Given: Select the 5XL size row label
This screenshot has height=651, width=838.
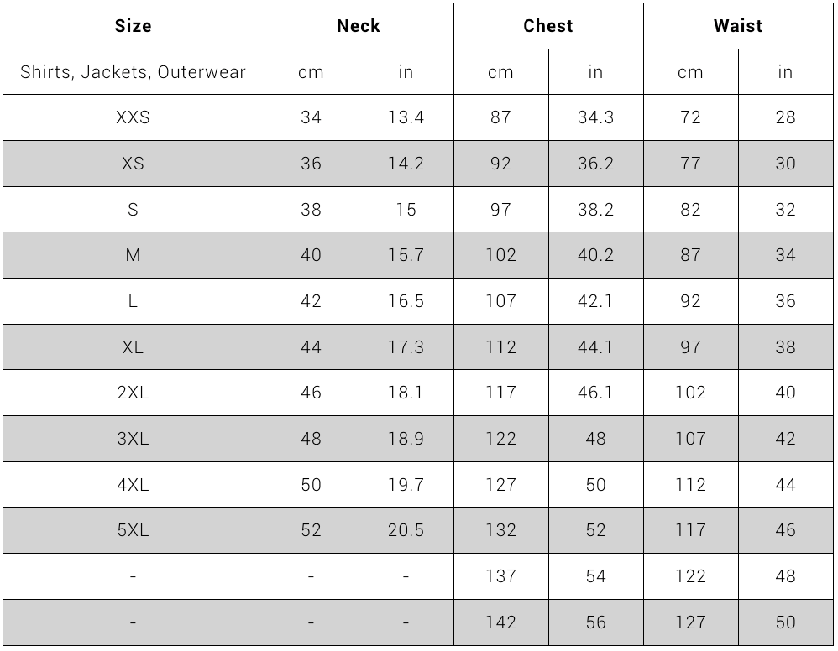Looking at the screenshot, I should (x=133, y=530).
